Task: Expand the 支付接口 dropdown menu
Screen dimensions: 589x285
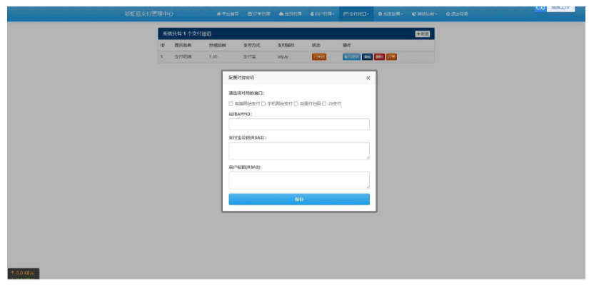Action: click(356, 14)
